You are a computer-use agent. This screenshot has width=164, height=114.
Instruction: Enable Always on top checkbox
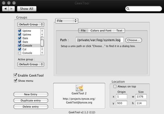pos(115,86)
